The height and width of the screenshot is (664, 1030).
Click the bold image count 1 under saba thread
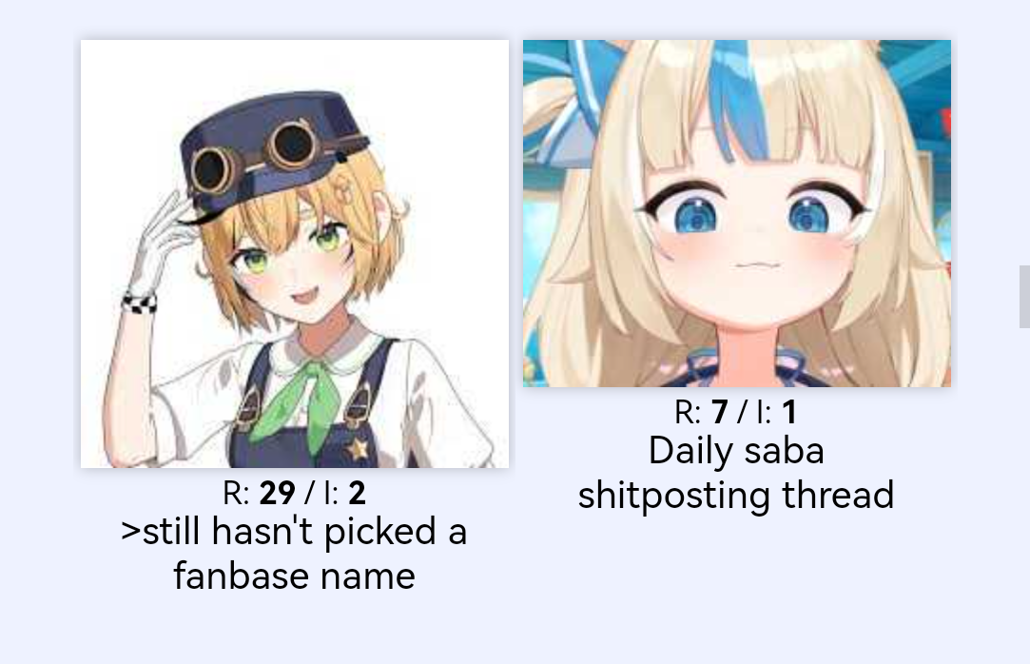pyautogui.click(x=789, y=413)
